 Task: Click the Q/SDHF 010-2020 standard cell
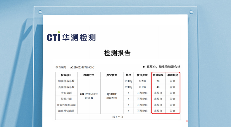[x=112, y=96]
